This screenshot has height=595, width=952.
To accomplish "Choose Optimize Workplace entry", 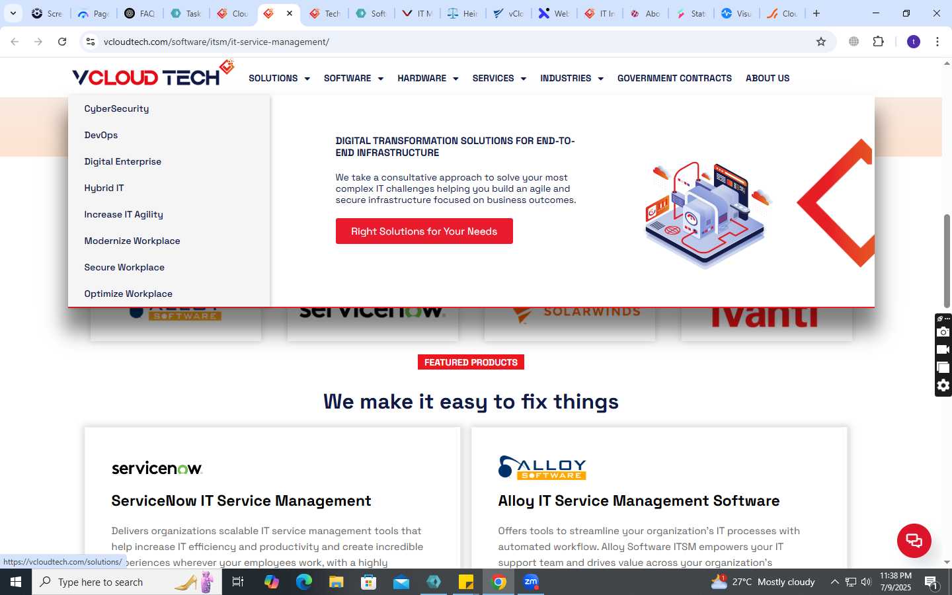I will click(x=128, y=294).
